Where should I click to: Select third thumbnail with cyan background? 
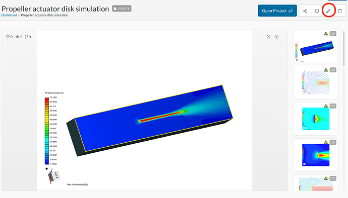(x=316, y=119)
